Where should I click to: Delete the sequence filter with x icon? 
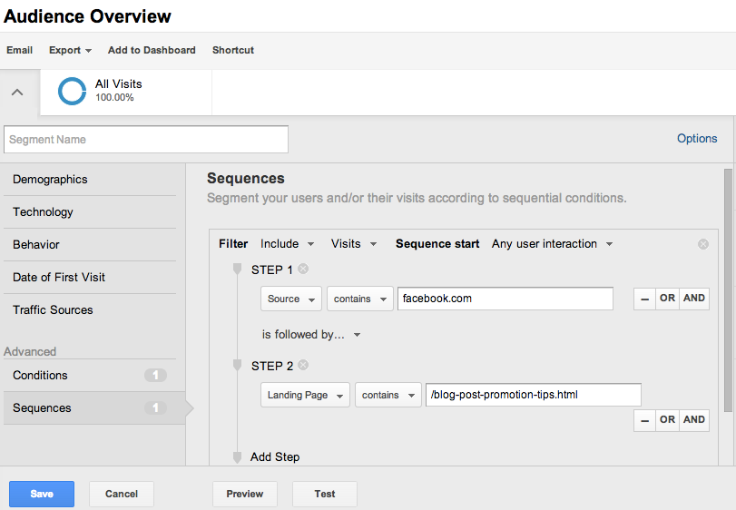point(703,244)
